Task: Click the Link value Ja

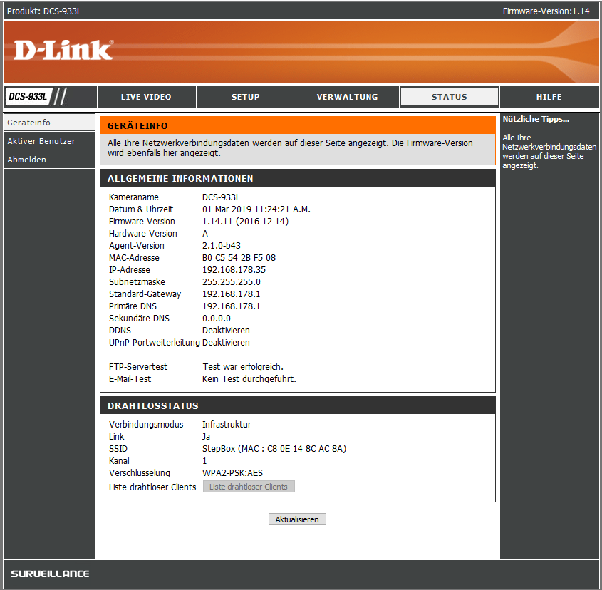Action: (206, 436)
